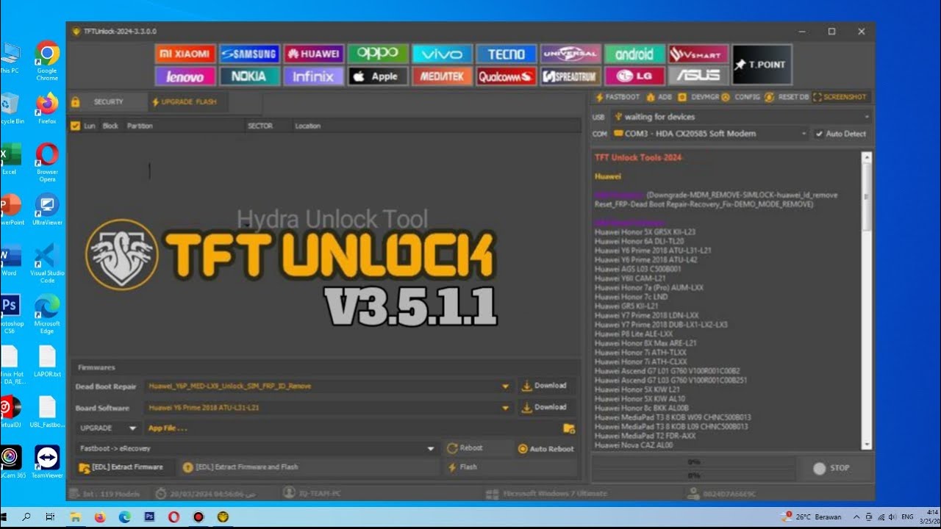Select Auto Reboot option
The height and width of the screenshot is (529, 941).
click(x=522, y=447)
